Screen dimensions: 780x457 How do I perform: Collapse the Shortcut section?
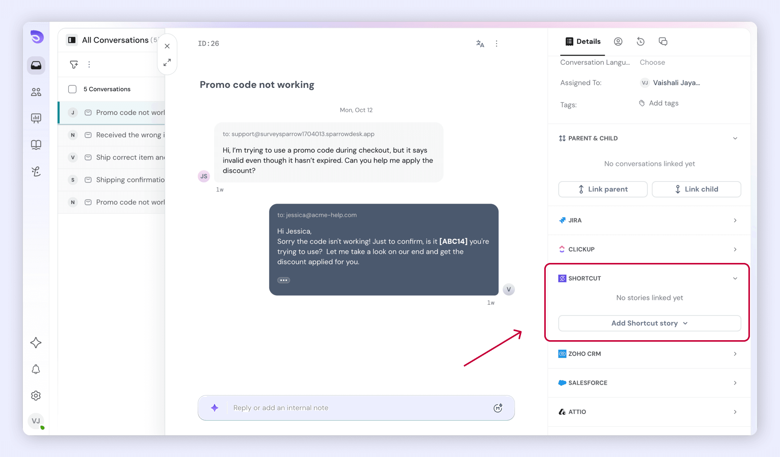[735, 278]
